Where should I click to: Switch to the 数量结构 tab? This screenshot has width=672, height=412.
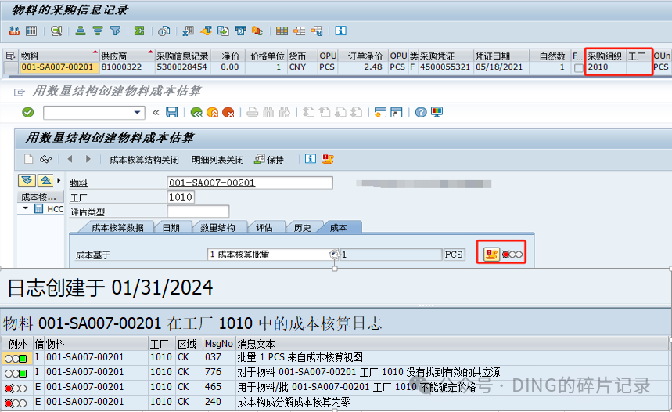pyautogui.click(x=217, y=227)
